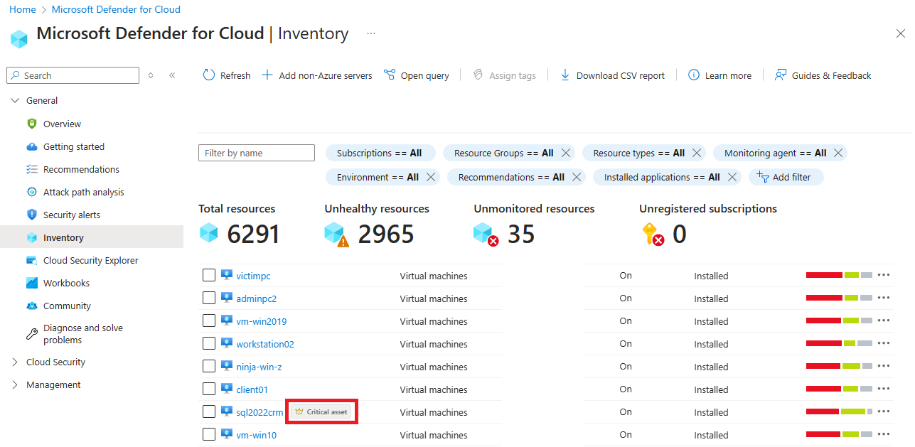This screenshot has height=447, width=915.
Task: Click the Cloud Security Explorer icon
Action: [x=32, y=260]
